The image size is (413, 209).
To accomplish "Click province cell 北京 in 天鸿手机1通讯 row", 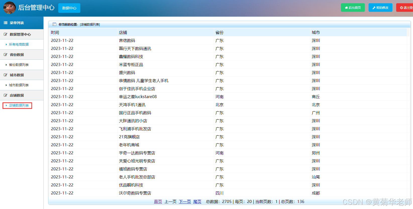I will tap(219, 105).
